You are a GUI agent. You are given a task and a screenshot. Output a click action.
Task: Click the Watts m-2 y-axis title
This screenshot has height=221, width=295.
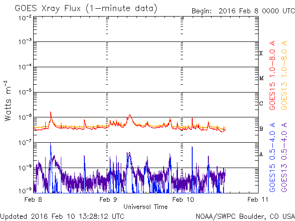tap(8, 101)
